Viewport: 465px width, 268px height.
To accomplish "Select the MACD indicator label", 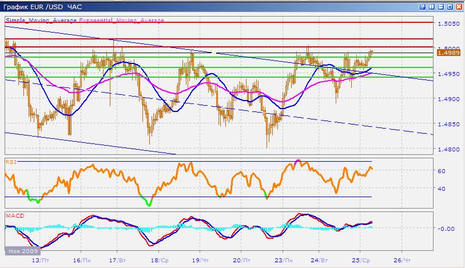I will 15,216.
